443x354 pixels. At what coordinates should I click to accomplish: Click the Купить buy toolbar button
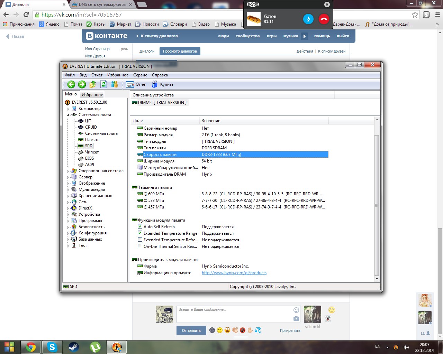click(x=163, y=84)
